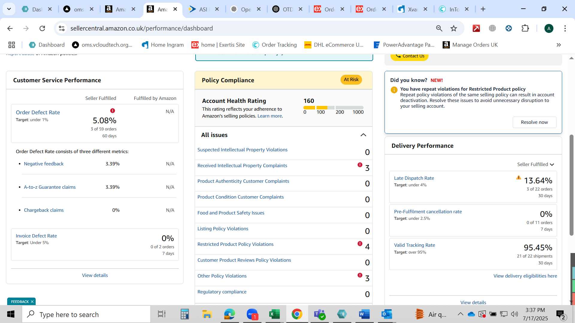Open Excel from the taskbar
This screenshot has width=575, height=323.
pos(274,314)
